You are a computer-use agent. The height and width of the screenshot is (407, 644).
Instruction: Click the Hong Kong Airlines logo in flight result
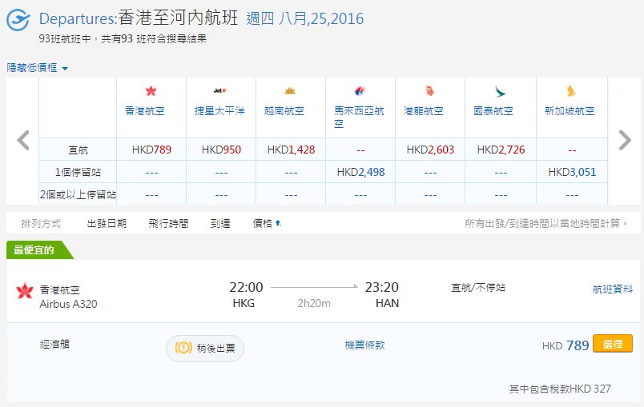point(25,291)
